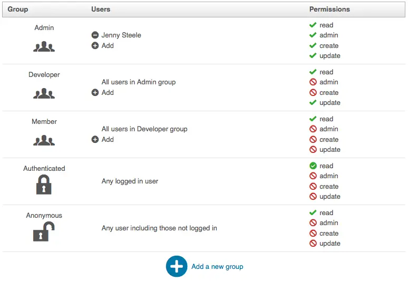The height and width of the screenshot is (281, 408).
Task: Click the Member group people icon
Action: tap(44, 140)
